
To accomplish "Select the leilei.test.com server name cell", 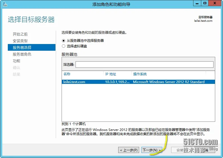I will pyautogui.click(x=74, y=82).
